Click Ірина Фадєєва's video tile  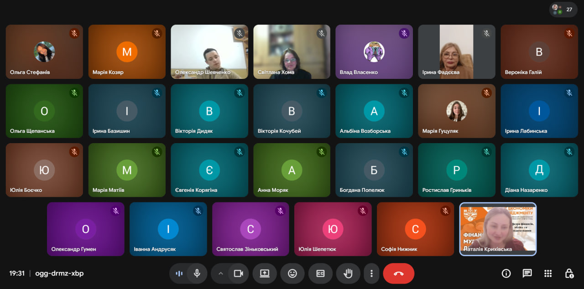click(456, 52)
